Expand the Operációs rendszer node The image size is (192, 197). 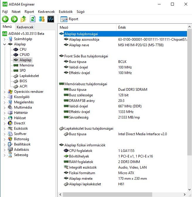coord(4,92)
